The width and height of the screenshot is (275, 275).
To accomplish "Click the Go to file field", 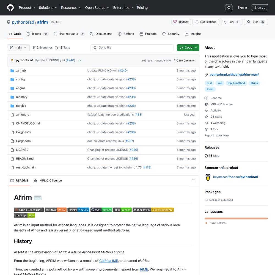I will (x=132, y=48).
